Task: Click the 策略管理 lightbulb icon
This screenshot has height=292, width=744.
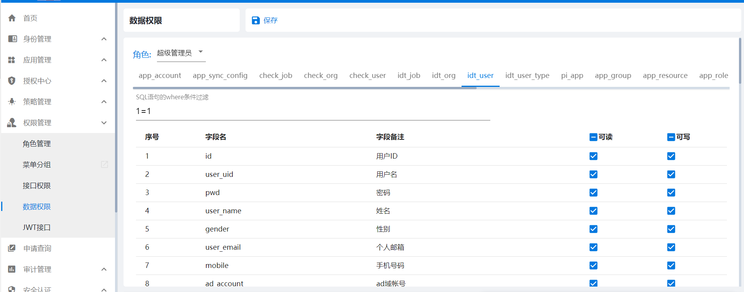Action: (x=12, y=102)
